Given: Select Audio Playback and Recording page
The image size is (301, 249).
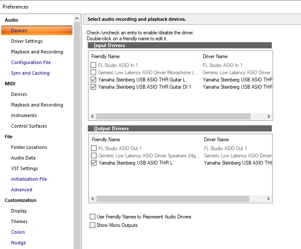Looking at the screenshot, I should 37,52.
